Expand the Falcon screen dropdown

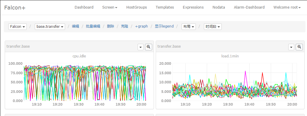coord(18,27)
